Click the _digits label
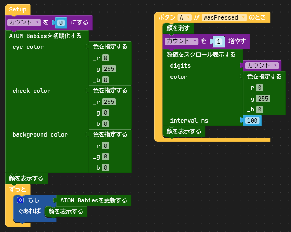This screenshot has height=232, width=291. tap(179, 65)
